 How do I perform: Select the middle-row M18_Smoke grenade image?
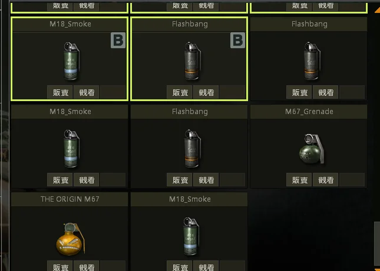tap(71, 149)
